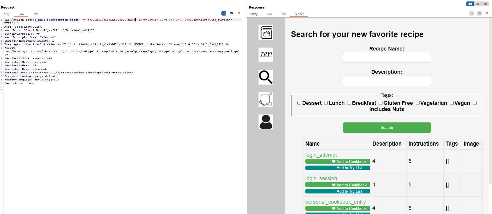
Task: Add login_attempt to Cookbook
Action: (337, 161)
